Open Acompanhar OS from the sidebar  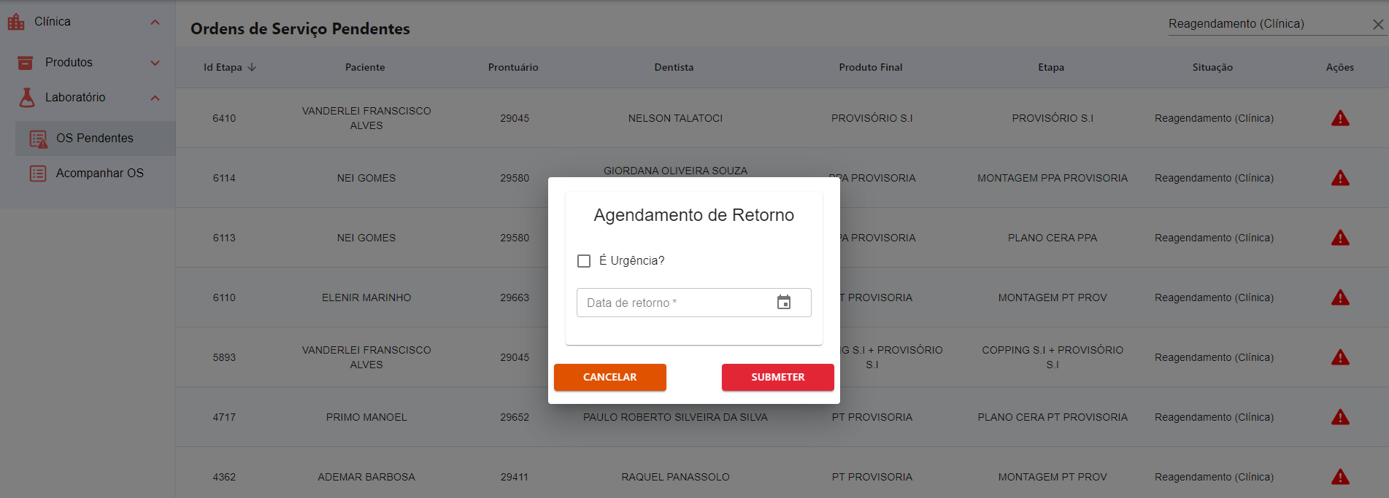click(99, 173)
